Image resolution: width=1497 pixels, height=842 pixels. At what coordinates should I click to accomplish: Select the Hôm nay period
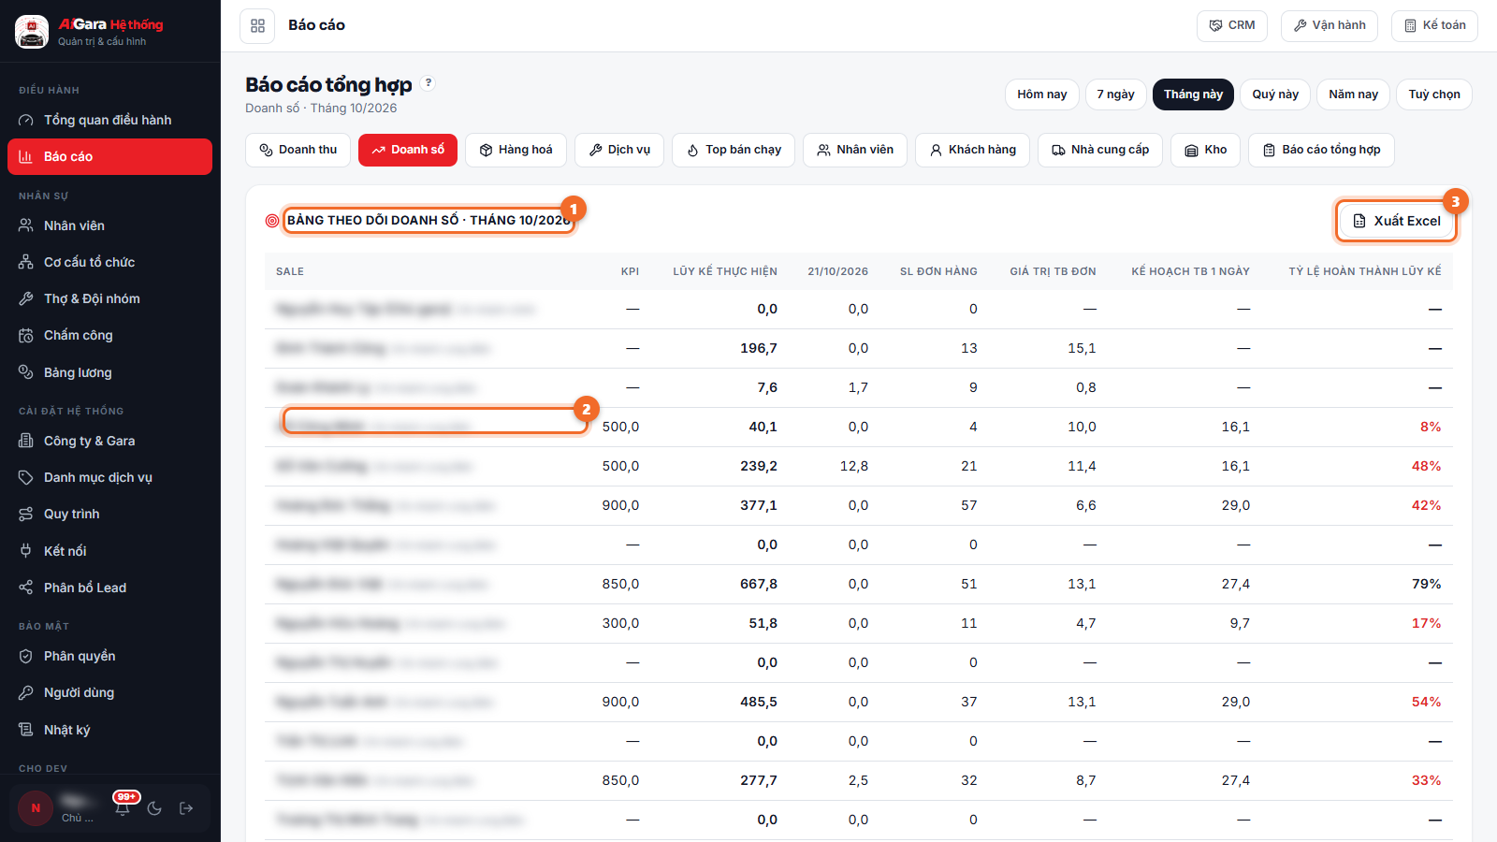click(x=1042, y=94)
